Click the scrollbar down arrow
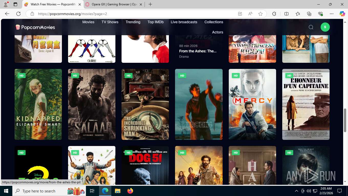This screenshot has height=196, width=348. coord(345,182)
